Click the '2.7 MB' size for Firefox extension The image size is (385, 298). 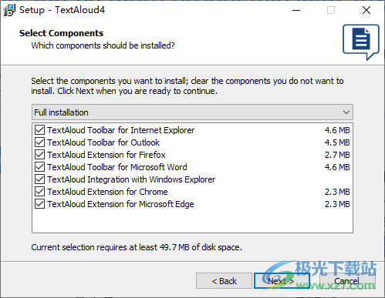coord(337,155)
